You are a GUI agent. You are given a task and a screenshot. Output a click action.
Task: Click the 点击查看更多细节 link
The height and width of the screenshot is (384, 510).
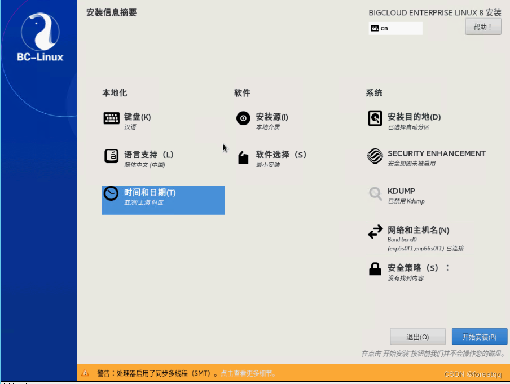(x=249, y=373)
